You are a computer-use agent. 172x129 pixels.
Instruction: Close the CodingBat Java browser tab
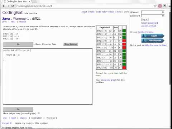29,1
